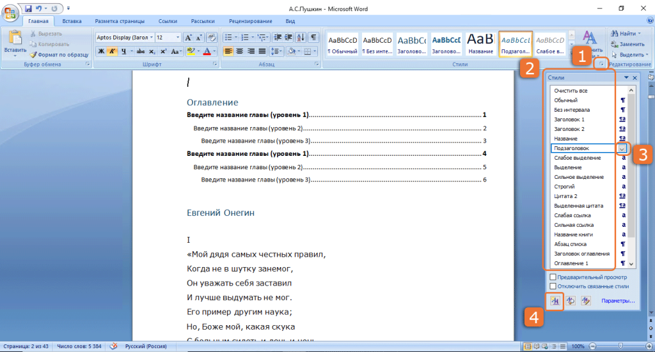Select Название style in the gallery
This screenshot has height=352, width=655.
(x=480, y=44)
